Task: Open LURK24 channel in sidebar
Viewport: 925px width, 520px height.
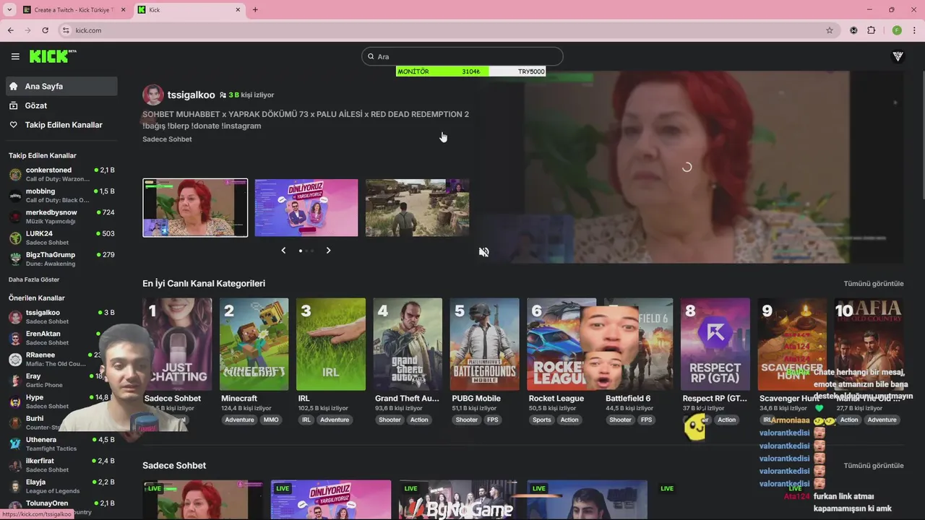Action: 61,238
